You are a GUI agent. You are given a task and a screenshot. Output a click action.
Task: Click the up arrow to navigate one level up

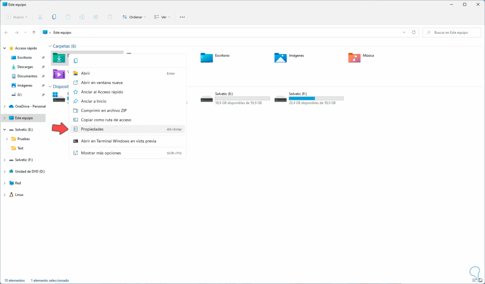click(34, 32)
